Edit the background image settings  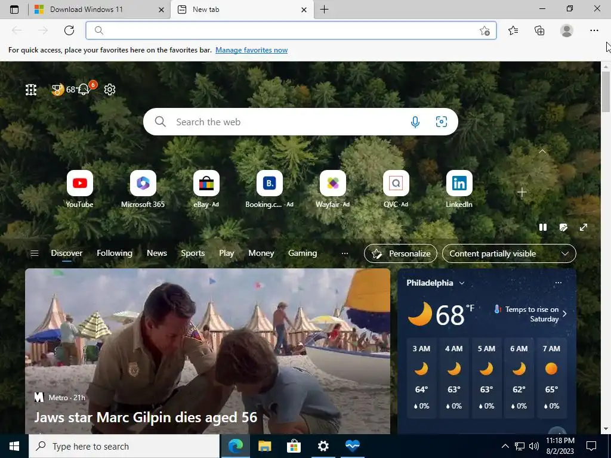[563, 227]
